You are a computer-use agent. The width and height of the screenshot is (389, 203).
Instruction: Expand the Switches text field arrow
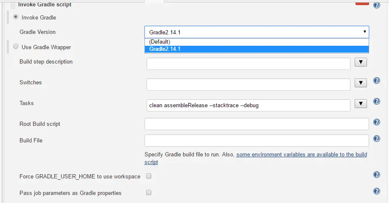pos(360,83)
